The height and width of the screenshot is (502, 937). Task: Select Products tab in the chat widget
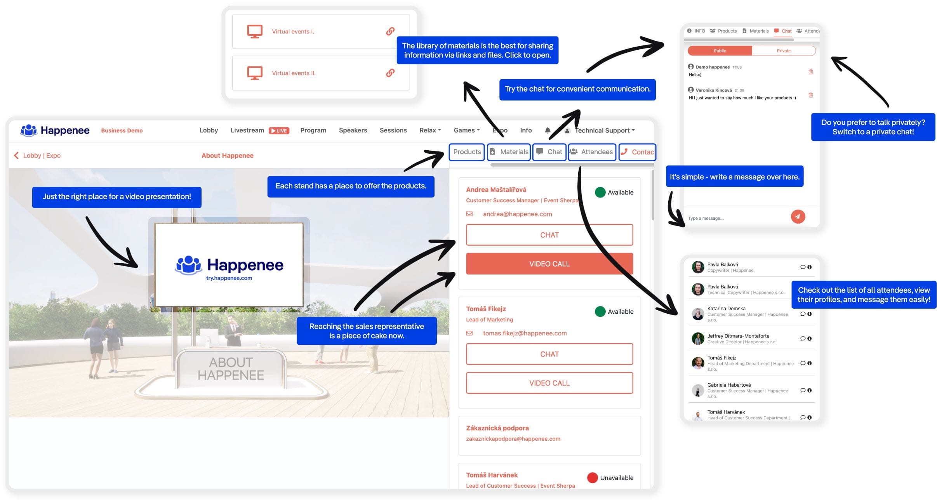click(x=723, y=31)
